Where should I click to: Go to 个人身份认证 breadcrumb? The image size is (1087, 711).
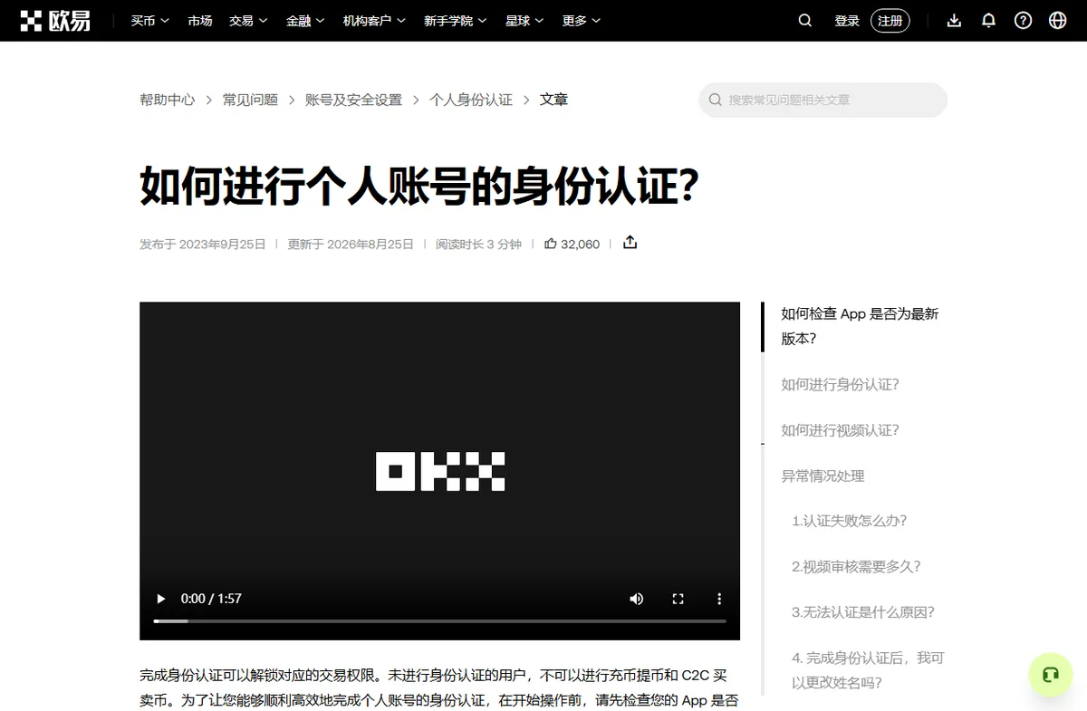click(x=471, y=100)
